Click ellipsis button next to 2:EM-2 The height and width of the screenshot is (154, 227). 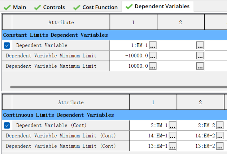click(x=220, y=125)
